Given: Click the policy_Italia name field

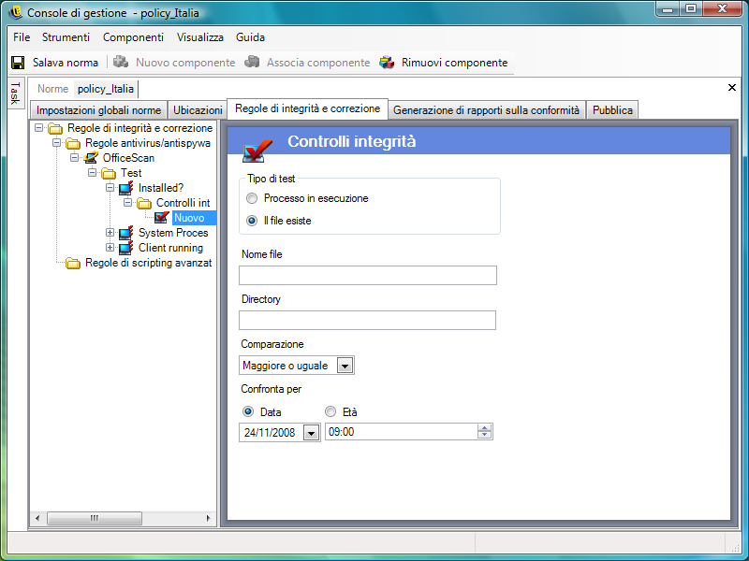Looking at the screenshot, I should point(106,89).
